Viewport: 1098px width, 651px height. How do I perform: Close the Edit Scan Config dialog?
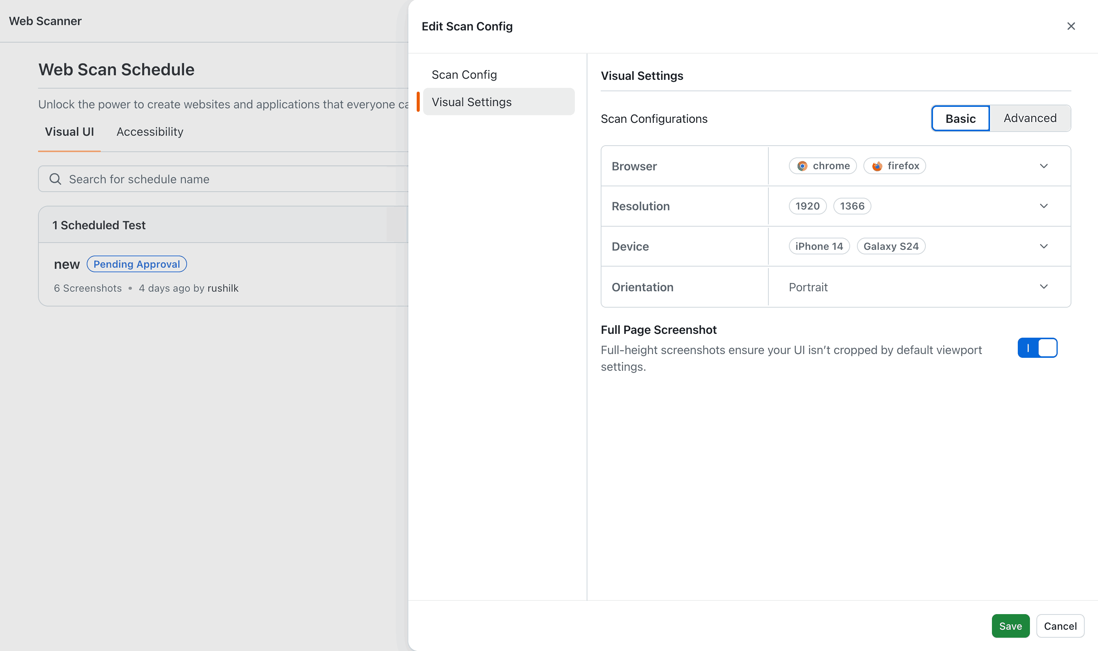click(1071, 26)
